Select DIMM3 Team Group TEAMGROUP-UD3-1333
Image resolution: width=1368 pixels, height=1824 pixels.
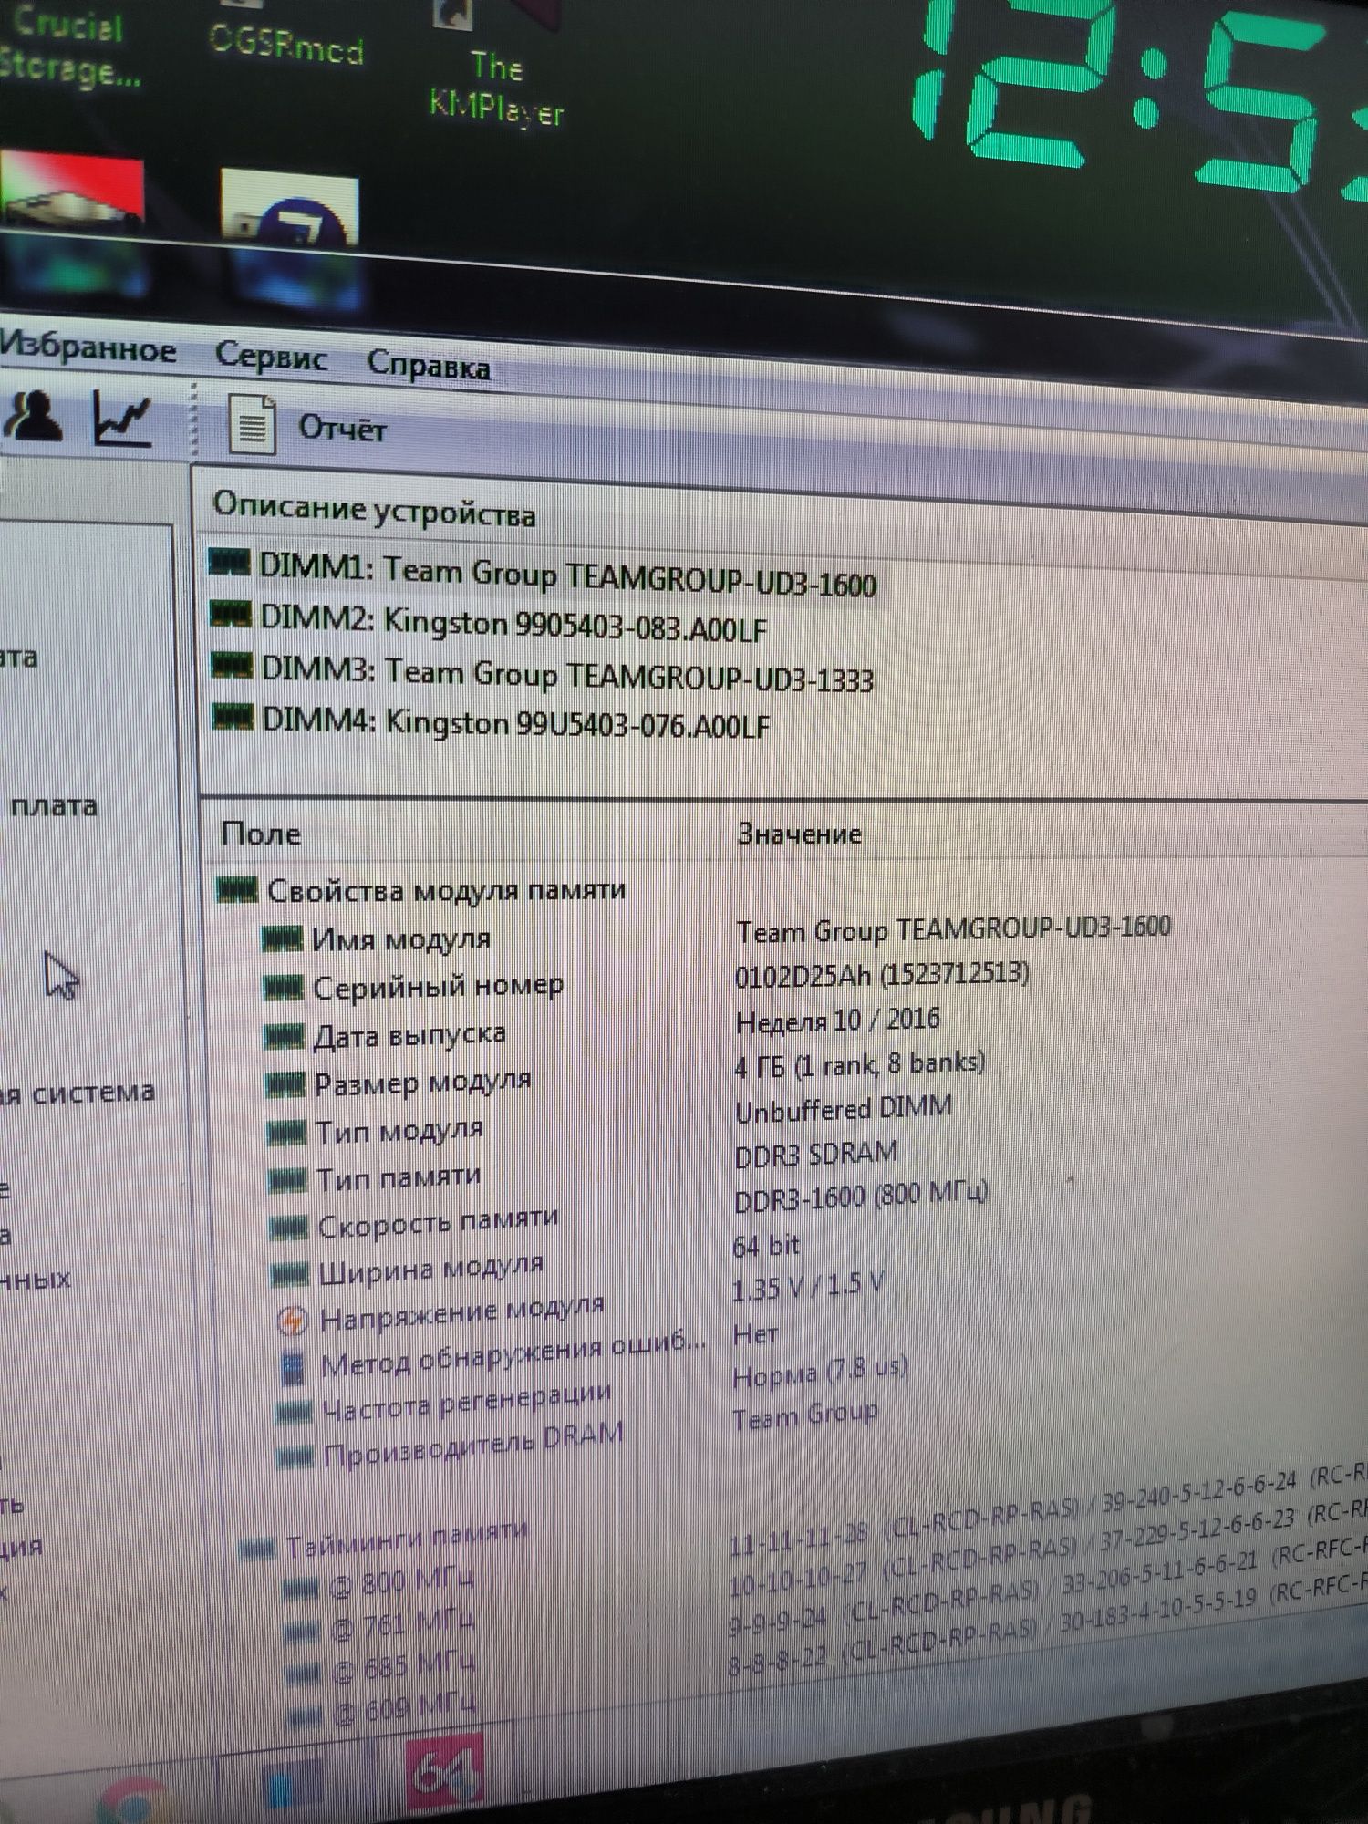[x=543, y=675]
